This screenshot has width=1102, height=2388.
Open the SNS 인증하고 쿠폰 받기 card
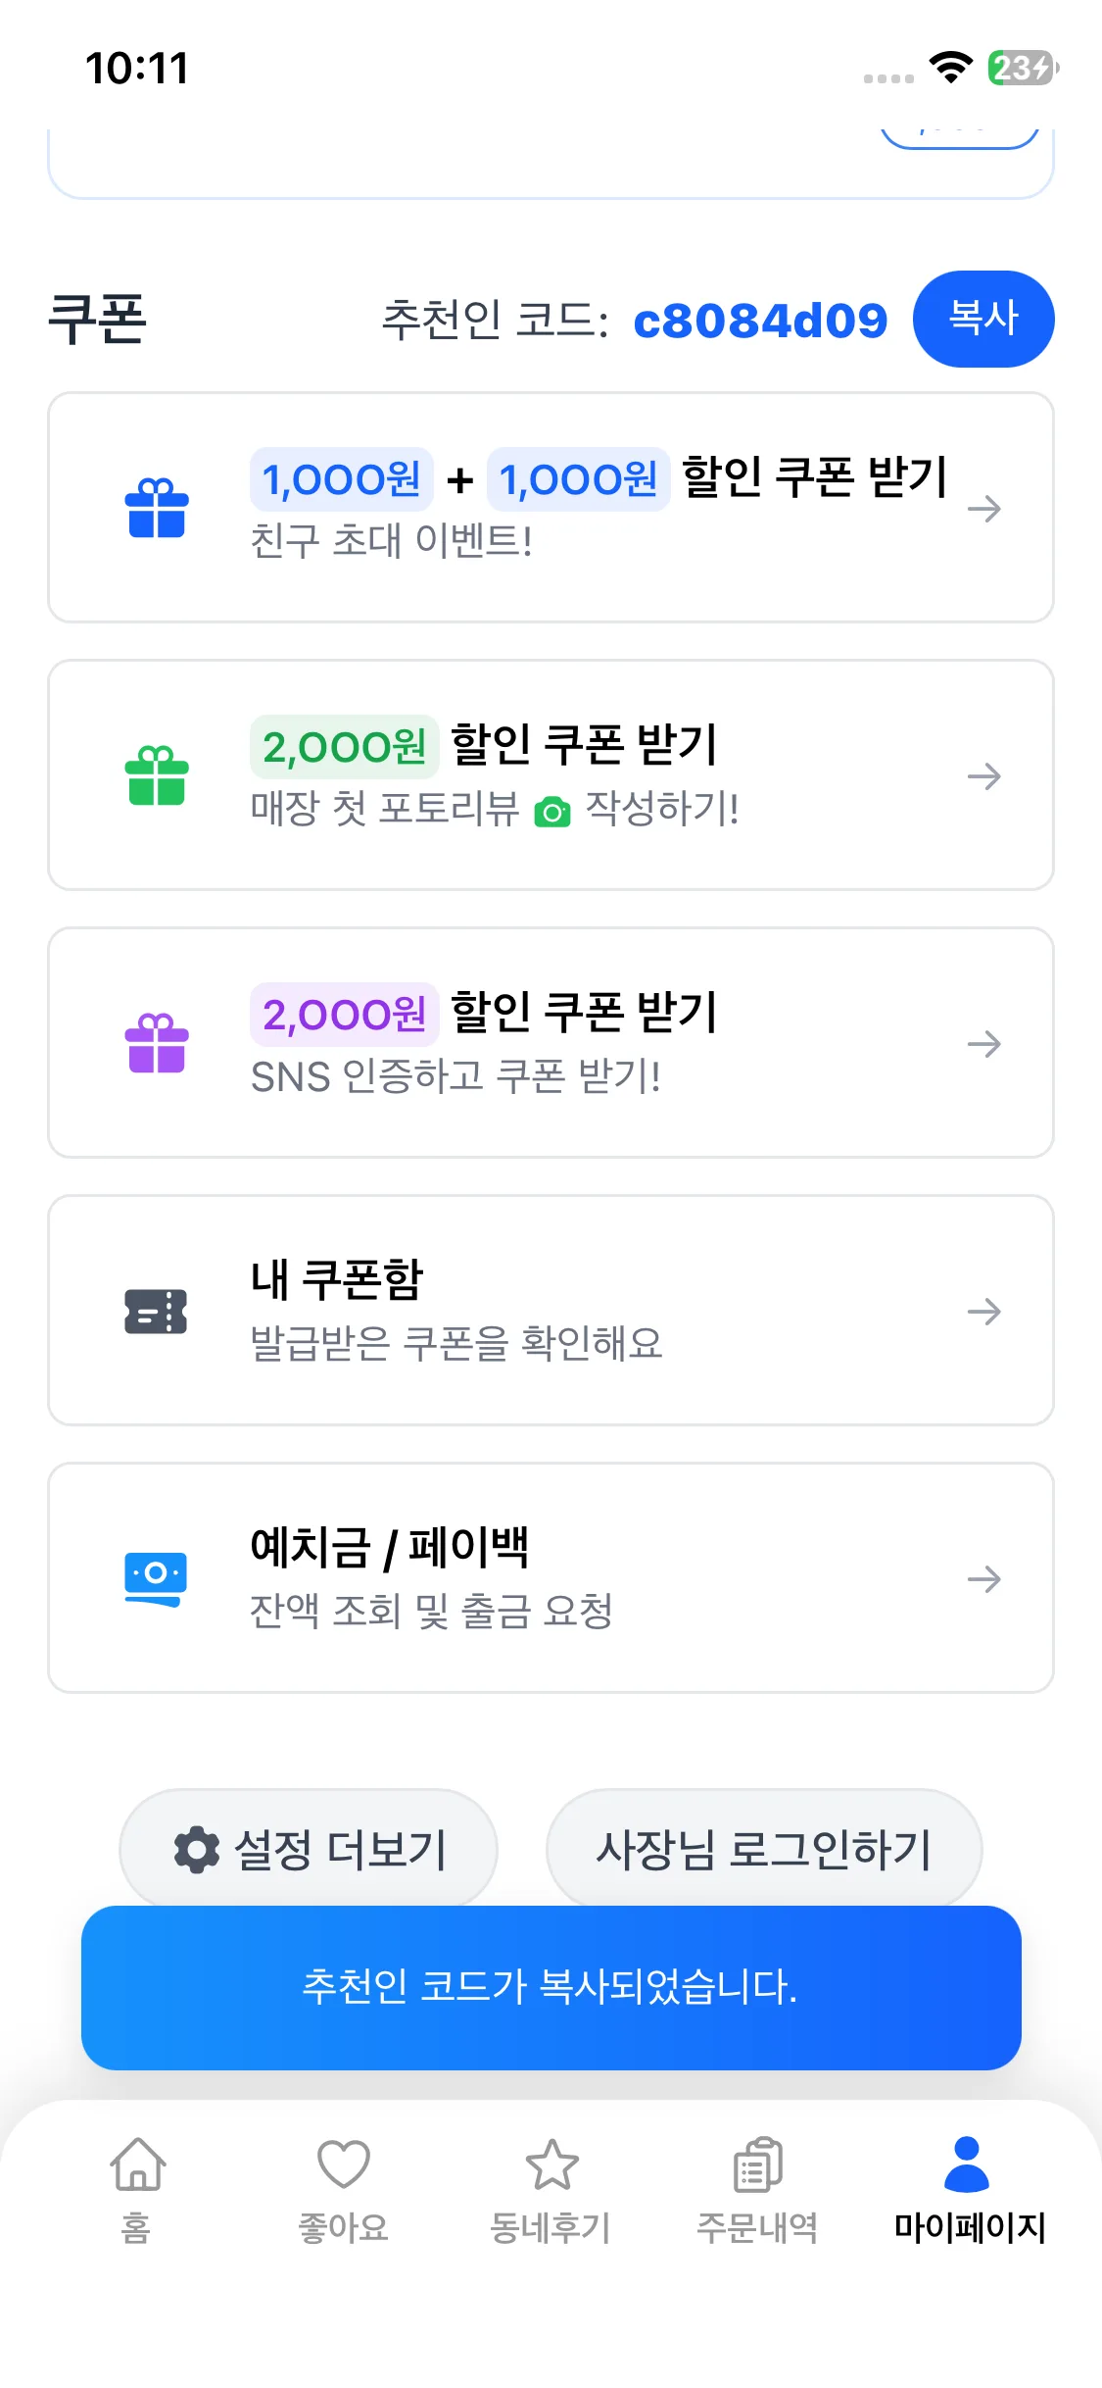(551, 1043)
